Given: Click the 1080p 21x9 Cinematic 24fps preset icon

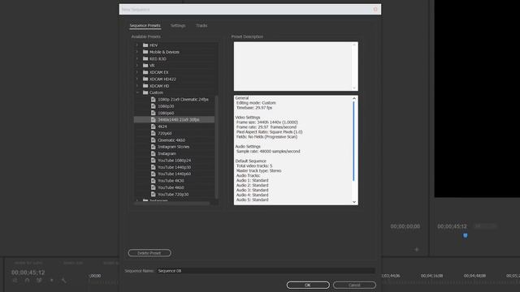Looking at the screenshot, I should [154, 99].
